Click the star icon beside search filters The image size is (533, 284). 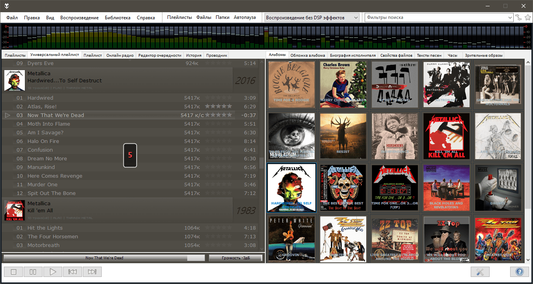tap(528, 17)
